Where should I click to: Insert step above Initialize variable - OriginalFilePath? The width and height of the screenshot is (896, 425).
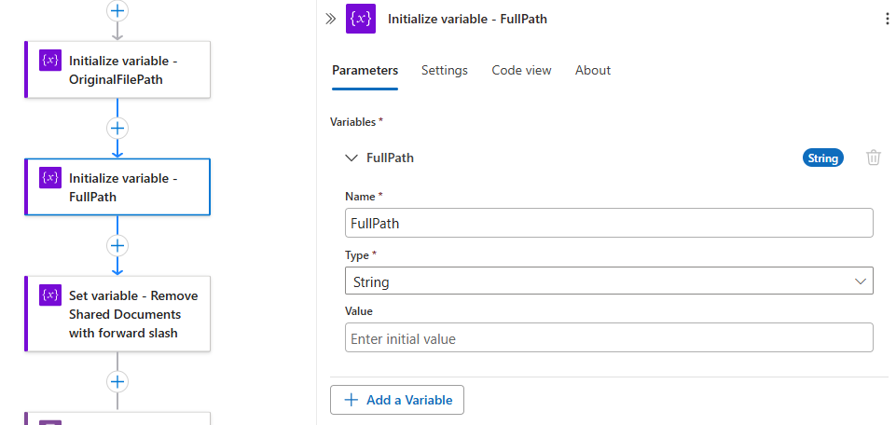pyautogui.click(x=117, y=10)
